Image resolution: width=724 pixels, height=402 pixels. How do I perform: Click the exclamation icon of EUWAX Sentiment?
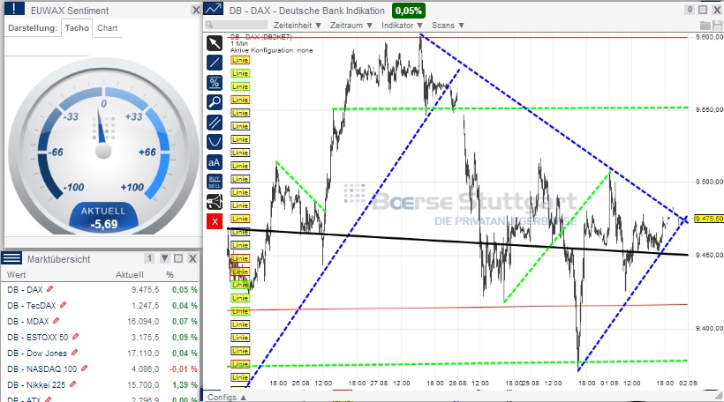point(14,9)
